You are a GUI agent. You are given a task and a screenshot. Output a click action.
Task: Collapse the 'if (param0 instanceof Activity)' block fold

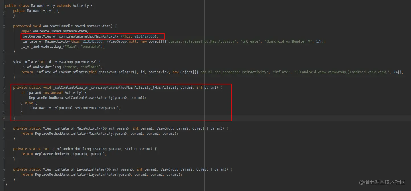[4, 93]
